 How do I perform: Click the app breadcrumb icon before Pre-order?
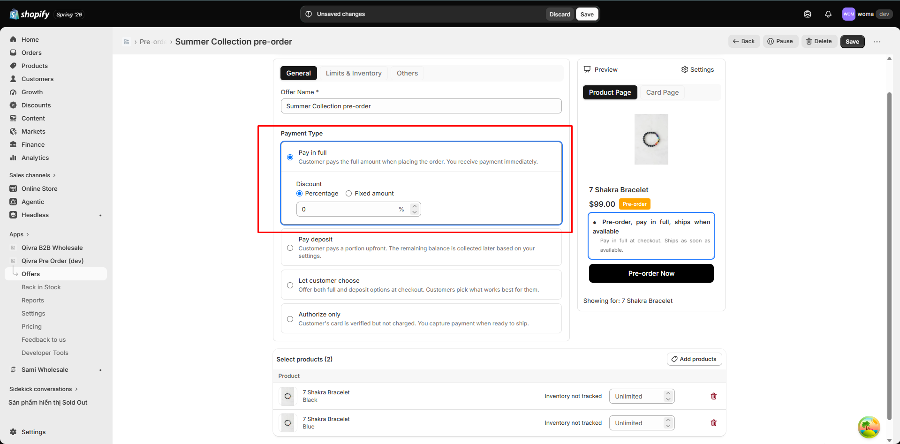(127, 42)
